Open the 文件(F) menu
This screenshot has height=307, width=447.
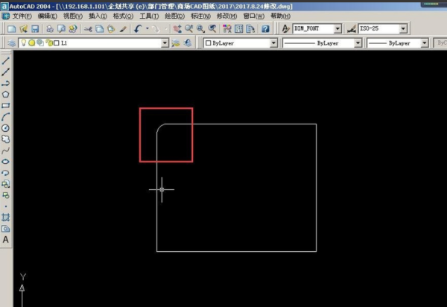pyautogui.click(x=22, y=16)
